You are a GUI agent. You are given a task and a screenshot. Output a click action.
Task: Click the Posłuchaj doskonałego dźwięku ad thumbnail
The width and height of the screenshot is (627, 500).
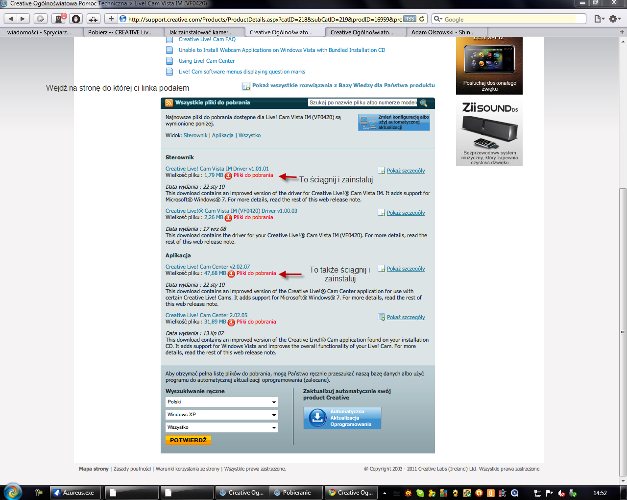(489, 65)
